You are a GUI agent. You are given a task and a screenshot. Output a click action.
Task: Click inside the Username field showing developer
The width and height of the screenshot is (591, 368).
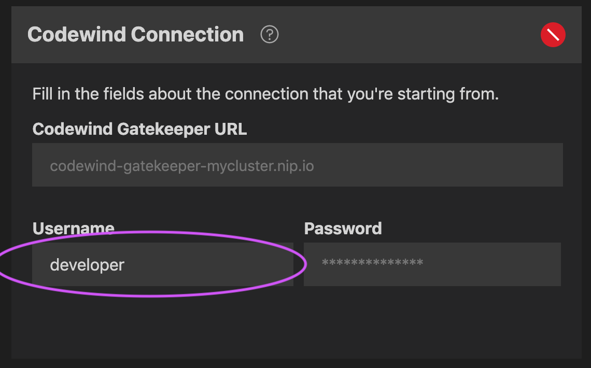[156, 264]
